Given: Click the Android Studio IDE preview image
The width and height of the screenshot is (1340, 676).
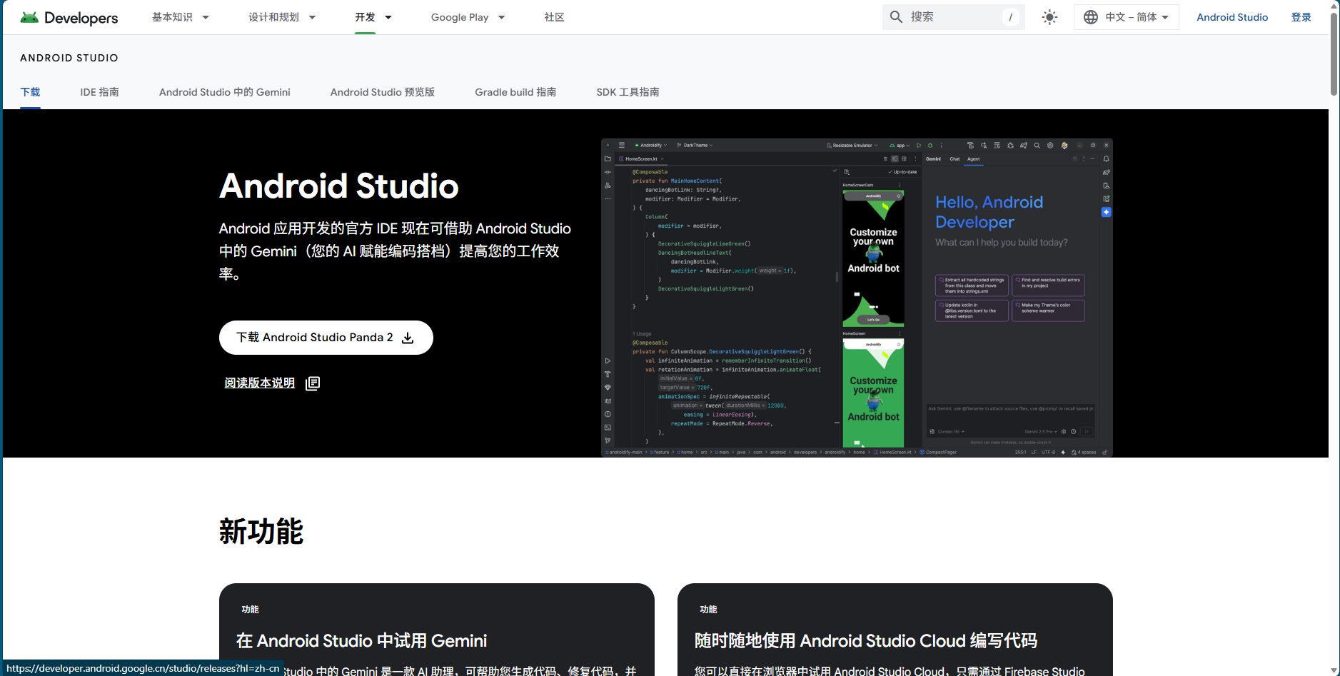Looking at the screenshot, I should pos(857,298).
